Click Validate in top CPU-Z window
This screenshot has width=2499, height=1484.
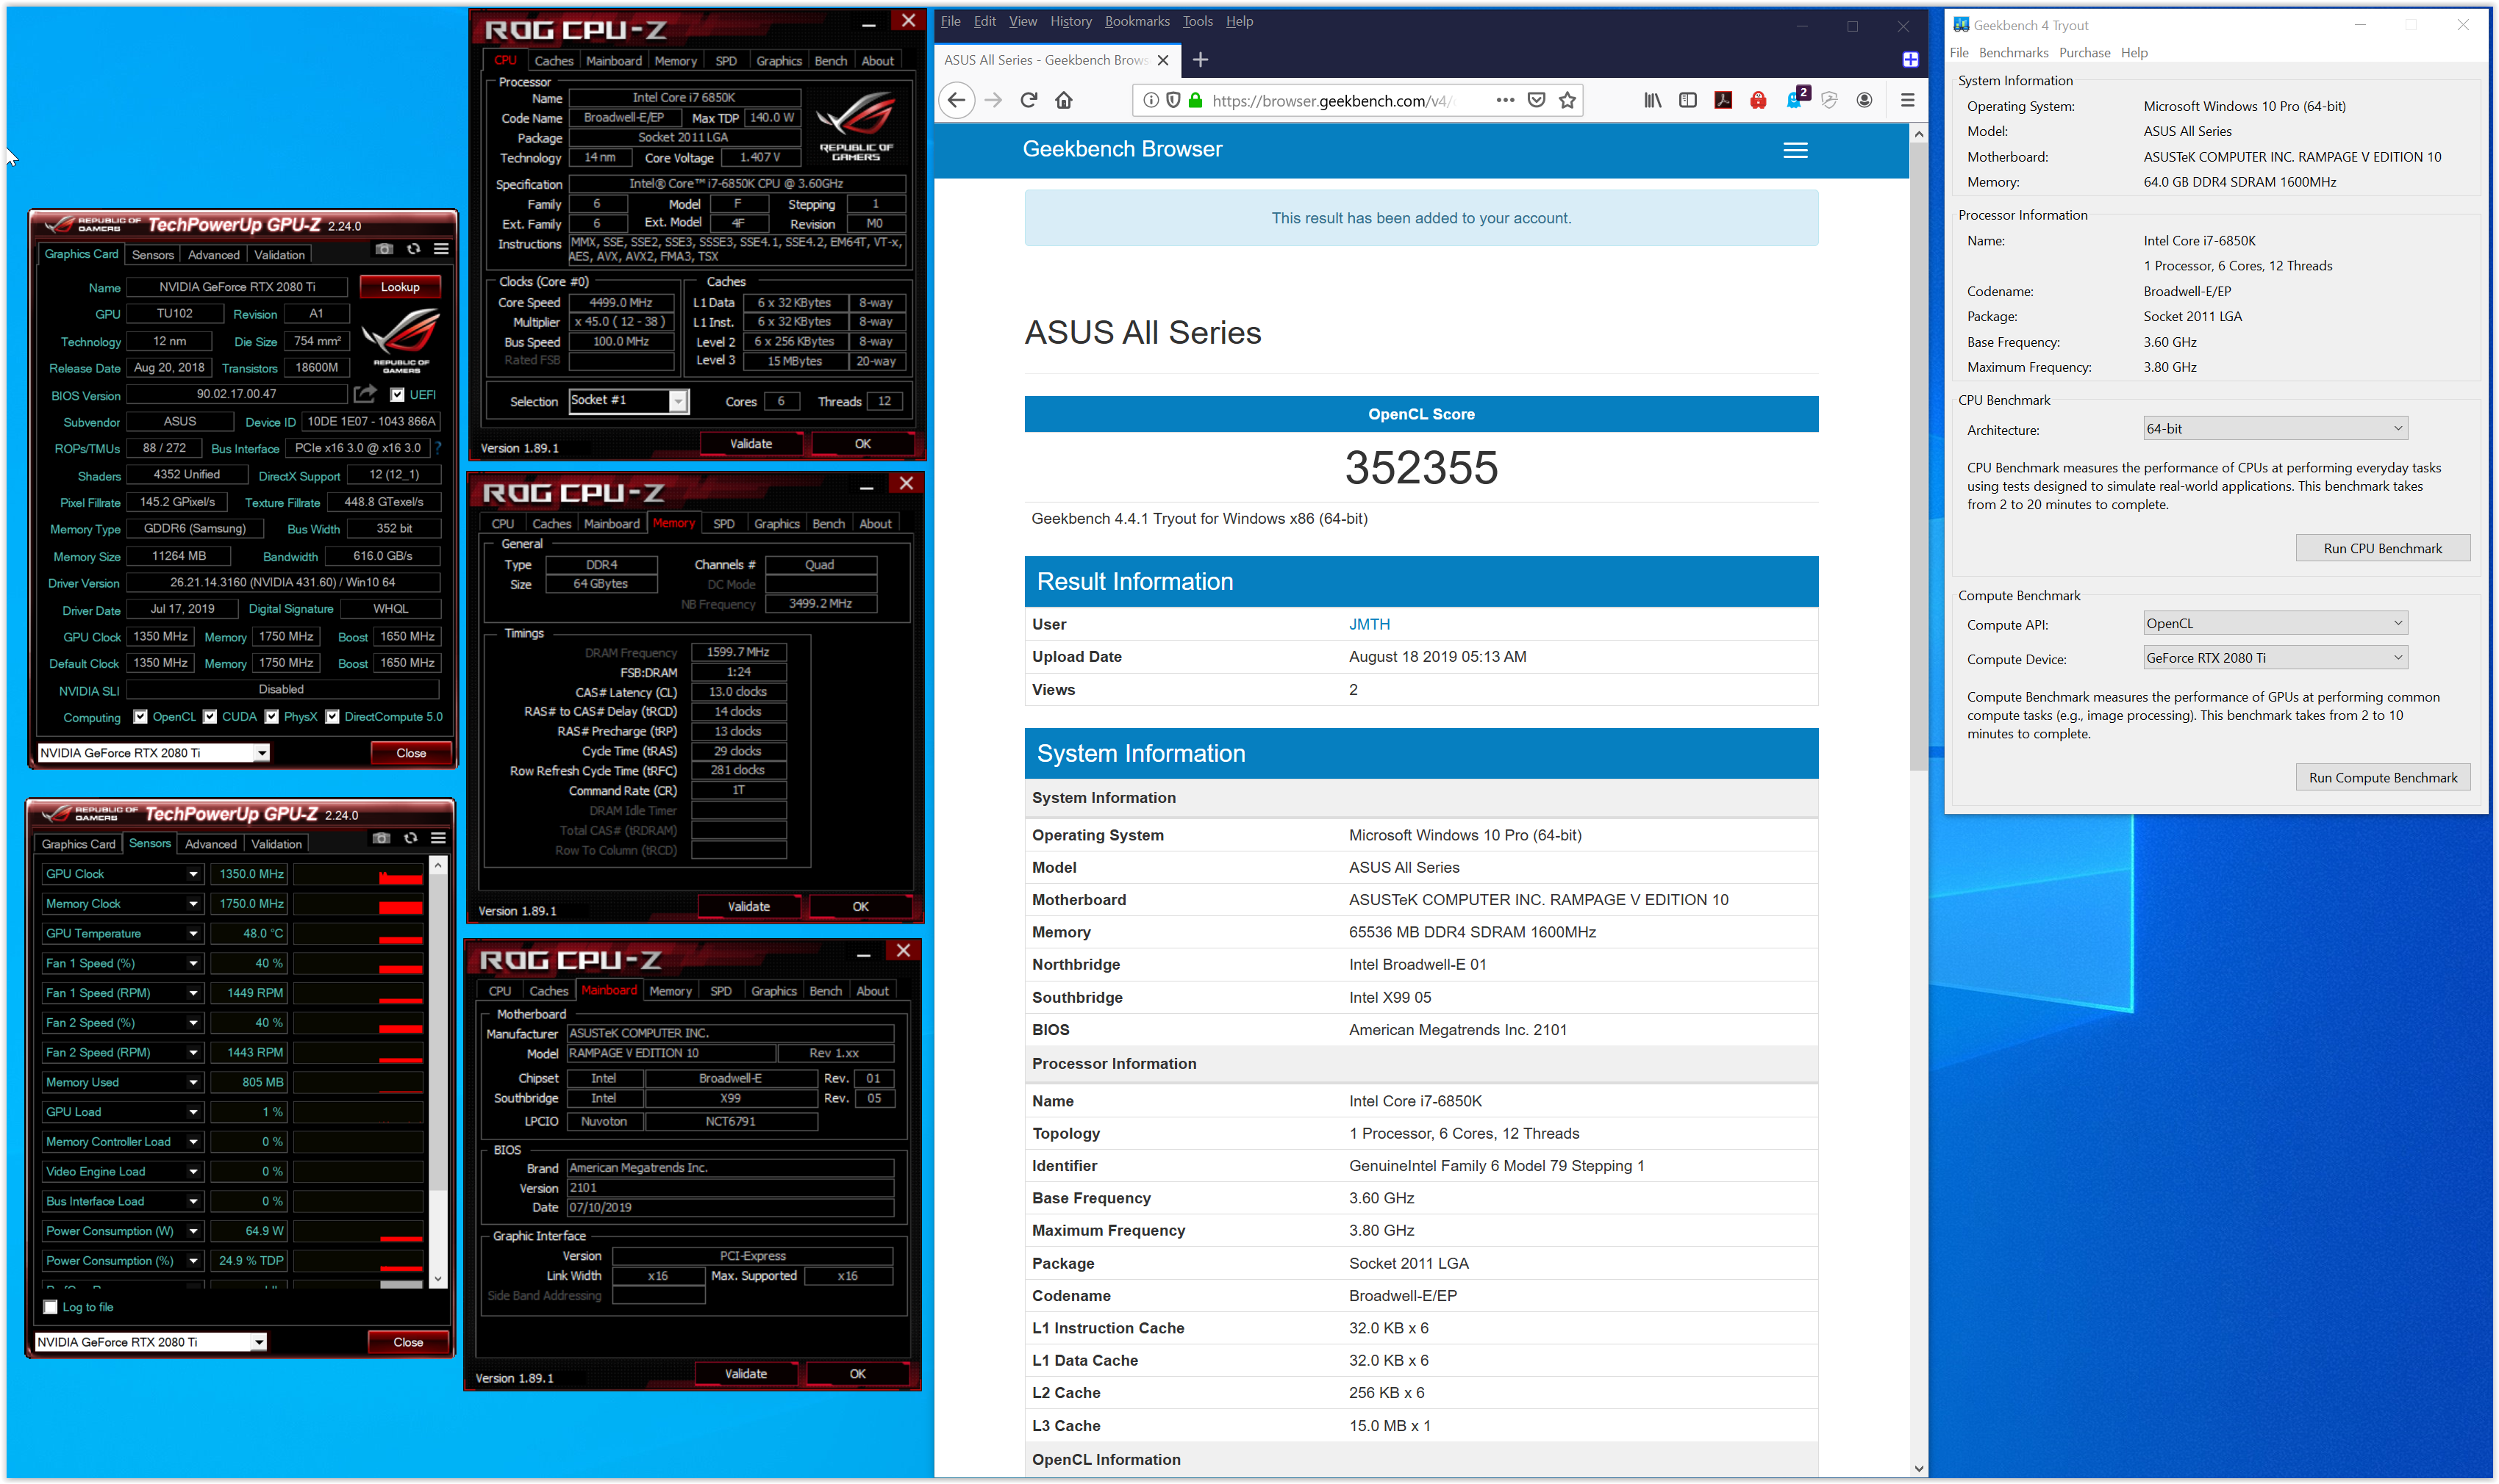coord(751,444)
